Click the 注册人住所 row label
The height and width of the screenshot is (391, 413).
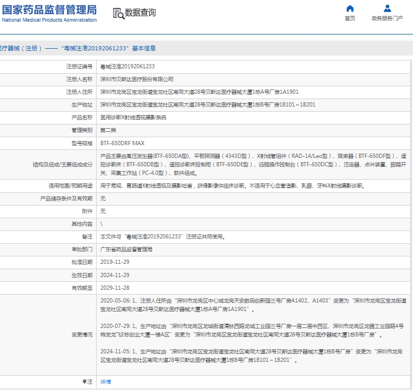click(x=79, y=92)
